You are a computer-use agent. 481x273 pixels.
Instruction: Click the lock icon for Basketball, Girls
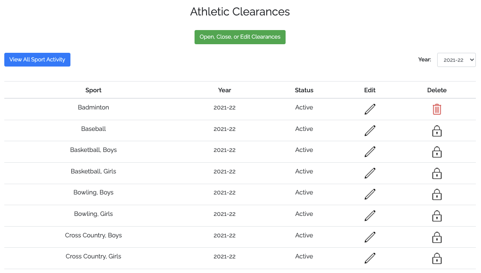[437, 173]
